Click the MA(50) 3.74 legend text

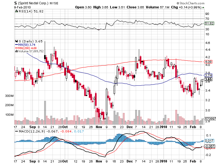[x=27, y=45]
